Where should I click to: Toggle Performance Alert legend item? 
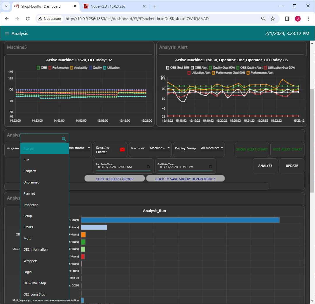click(x=260, y=73)
